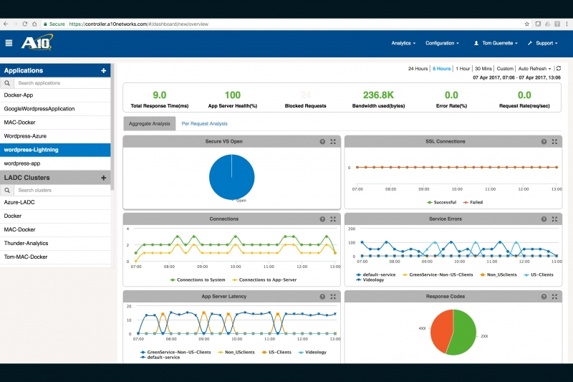This screenshot has height=382, width=573.
Task: Select Wordpress-Azure application
Action: tap(55, 136)
